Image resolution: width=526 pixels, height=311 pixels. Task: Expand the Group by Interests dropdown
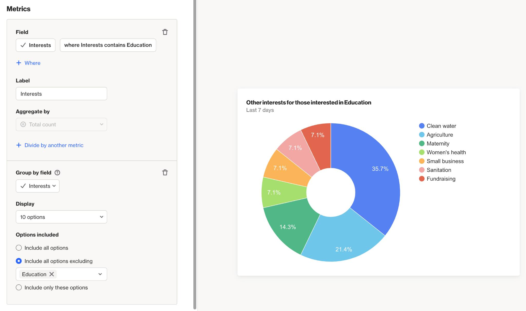click(x=38, y=186)
